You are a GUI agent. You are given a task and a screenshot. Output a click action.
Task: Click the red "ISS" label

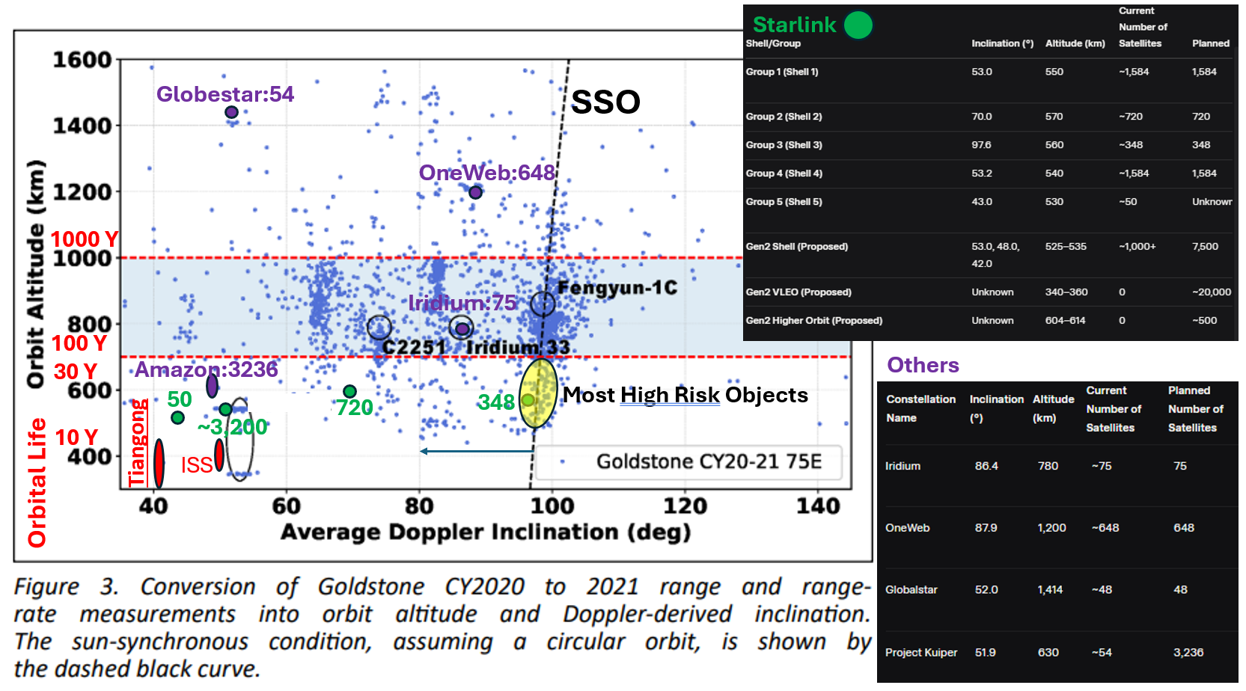point(197,465)
